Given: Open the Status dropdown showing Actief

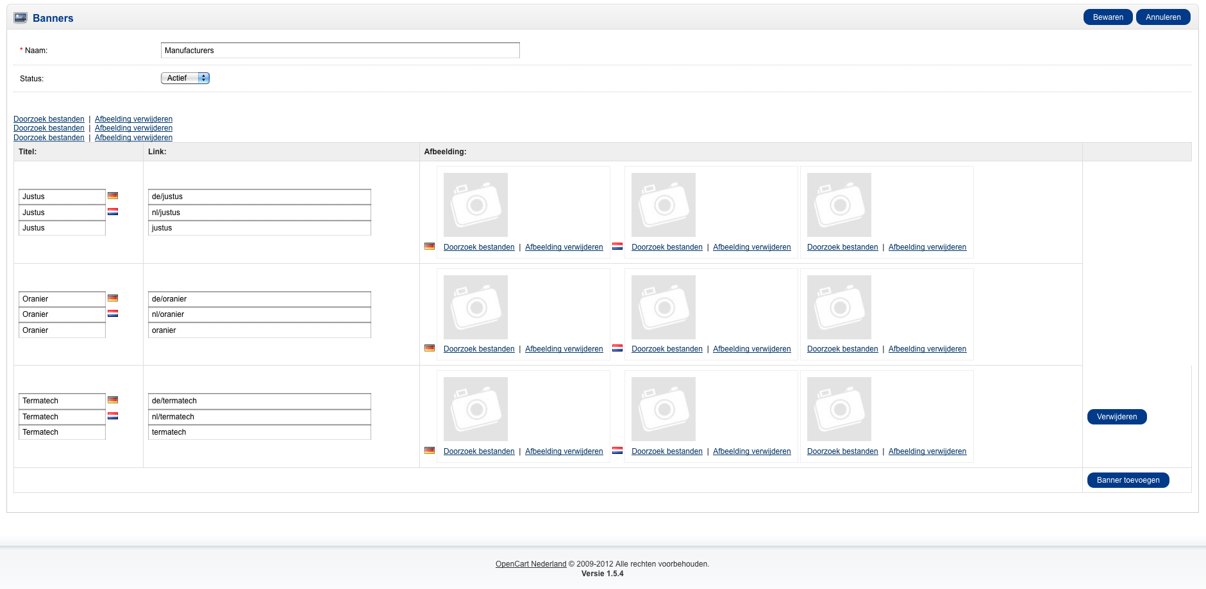Looking at the screenshot, I should tap(185, 78).
